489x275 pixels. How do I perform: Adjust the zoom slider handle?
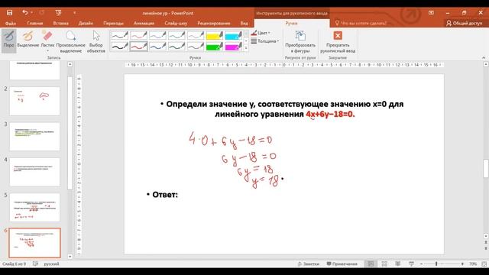click(436, 264)
